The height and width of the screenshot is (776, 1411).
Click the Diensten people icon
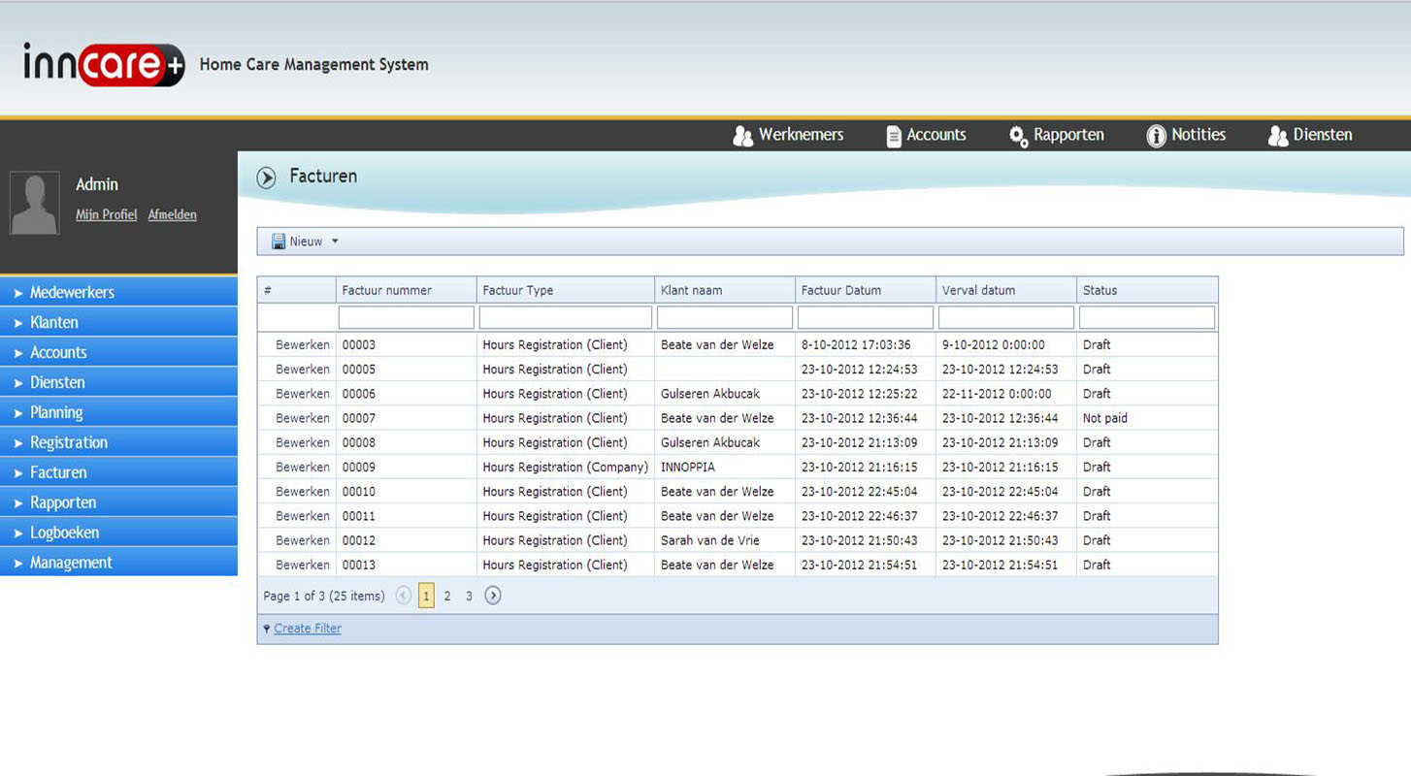pyautogui.click(x=1278, y=136)
